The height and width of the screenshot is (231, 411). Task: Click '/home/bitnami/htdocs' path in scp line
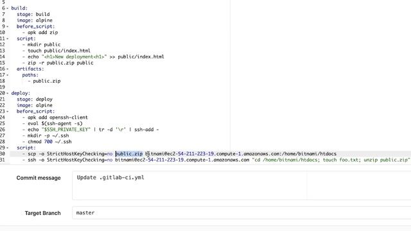point(309,154)
